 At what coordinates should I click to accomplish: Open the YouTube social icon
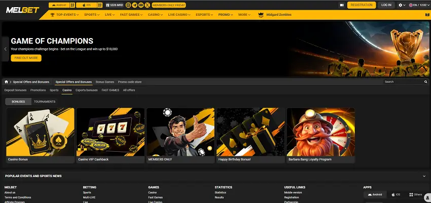pos(141,5)
